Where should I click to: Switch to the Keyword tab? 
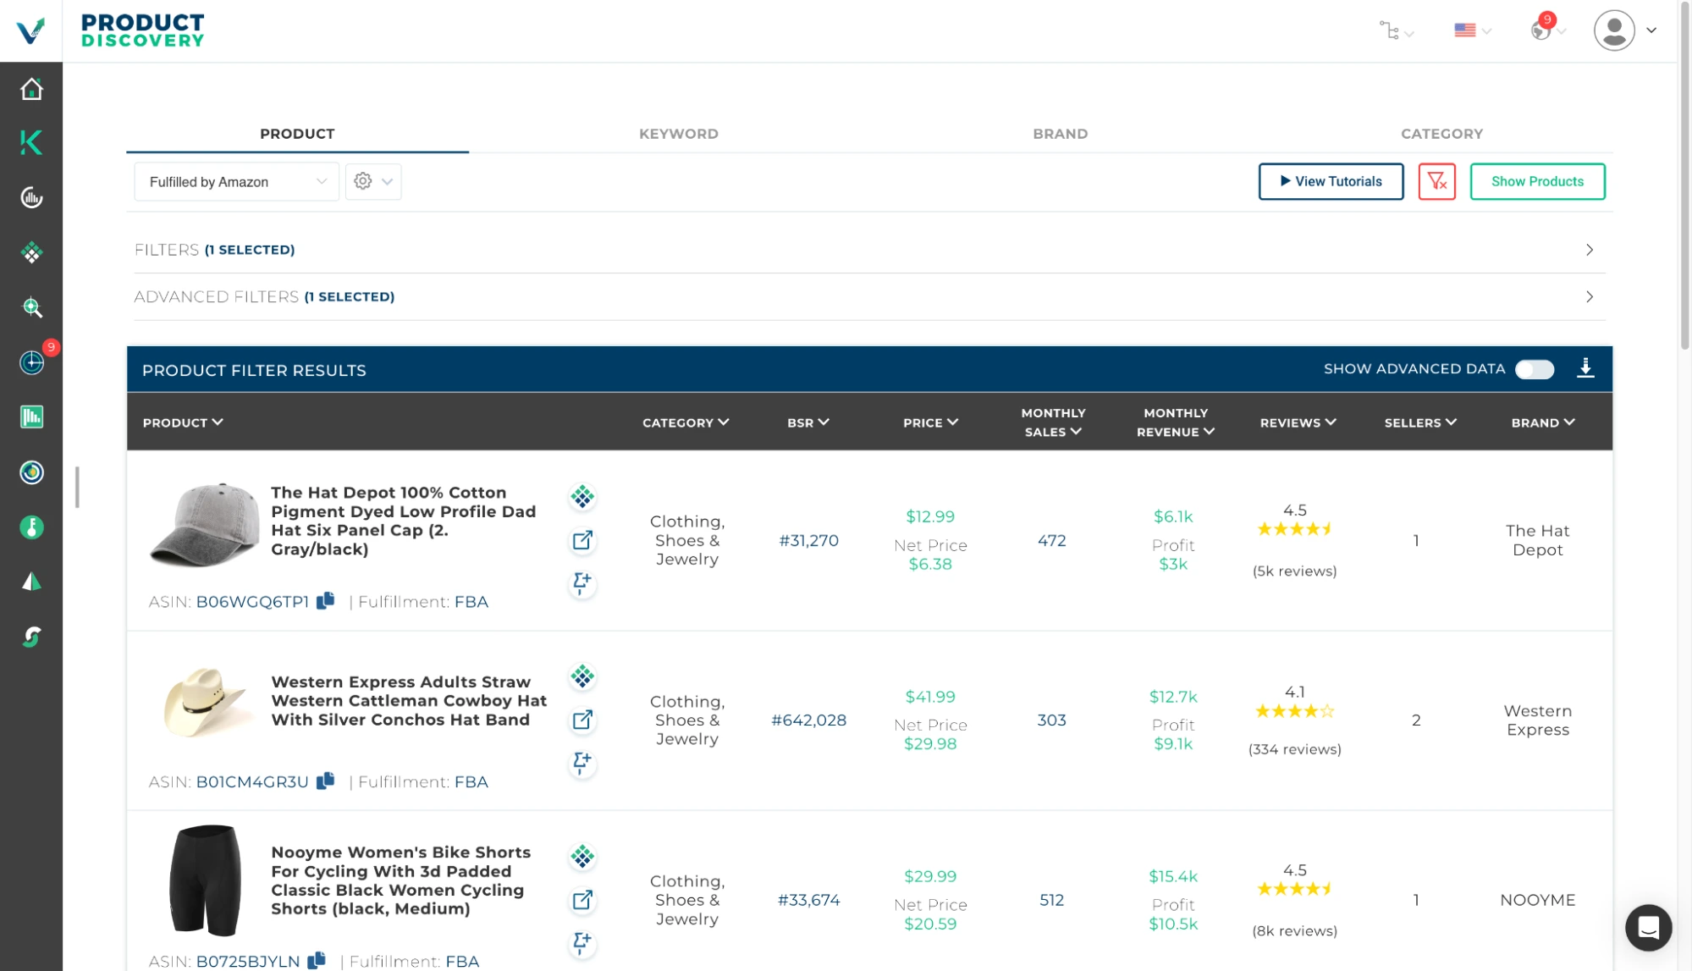point(679,134)
